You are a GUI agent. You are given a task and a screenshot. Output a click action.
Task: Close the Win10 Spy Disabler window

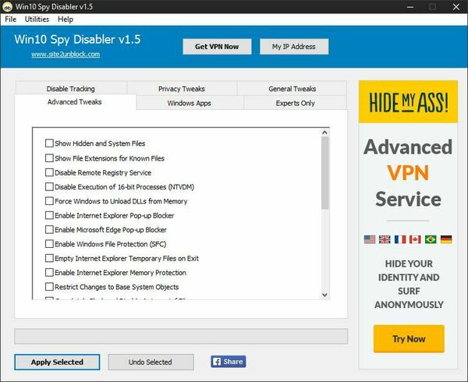point(456,6)
